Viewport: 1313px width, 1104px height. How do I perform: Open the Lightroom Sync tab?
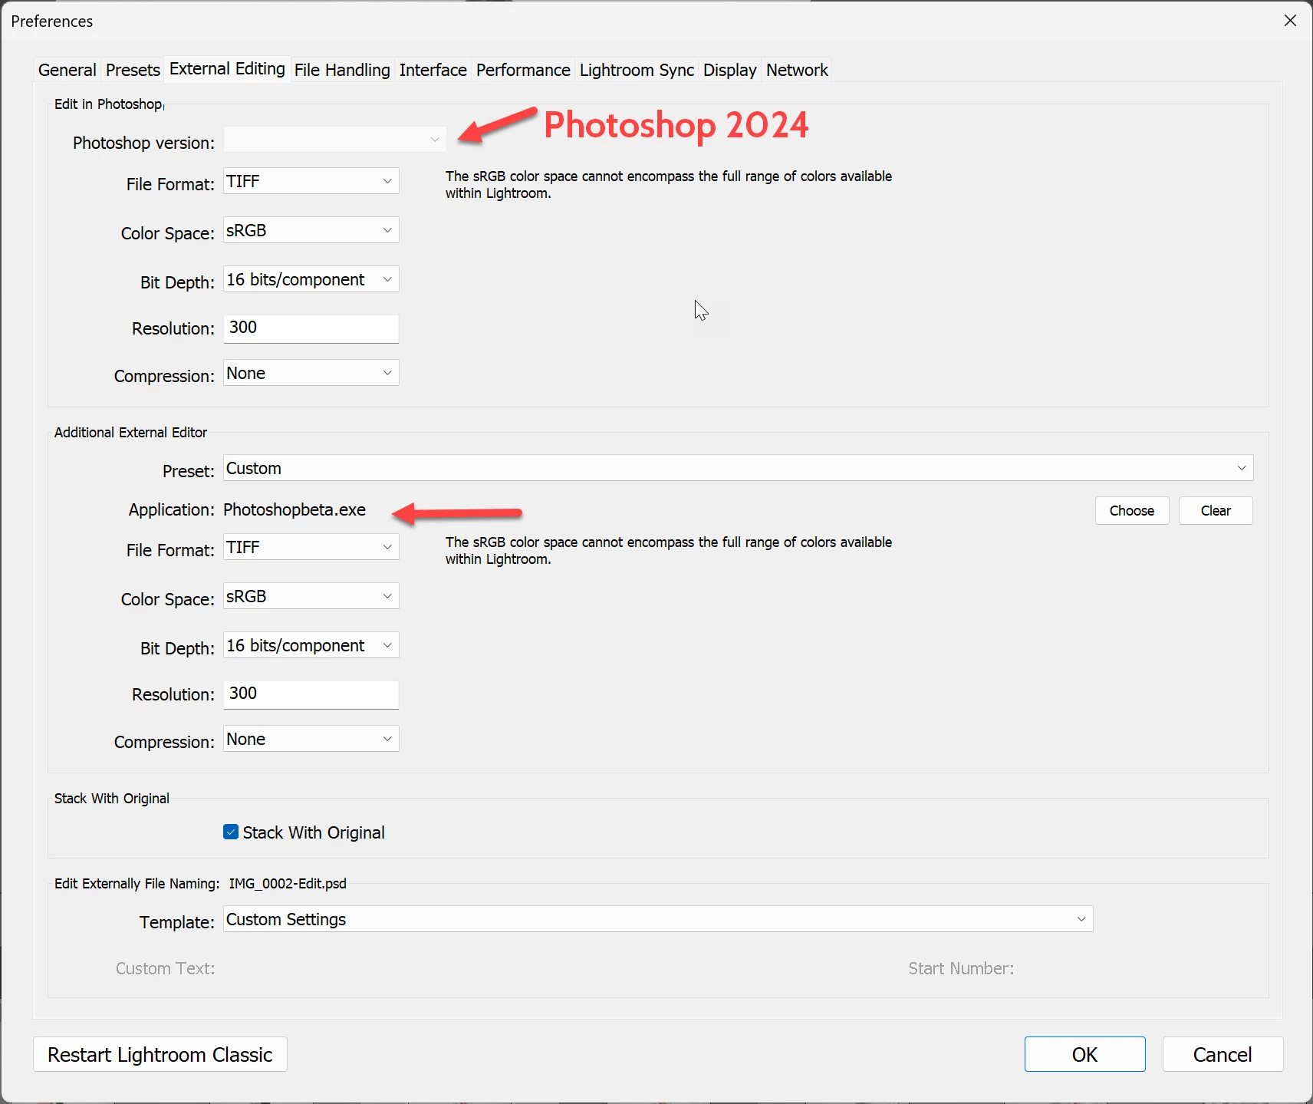point(637,70)
